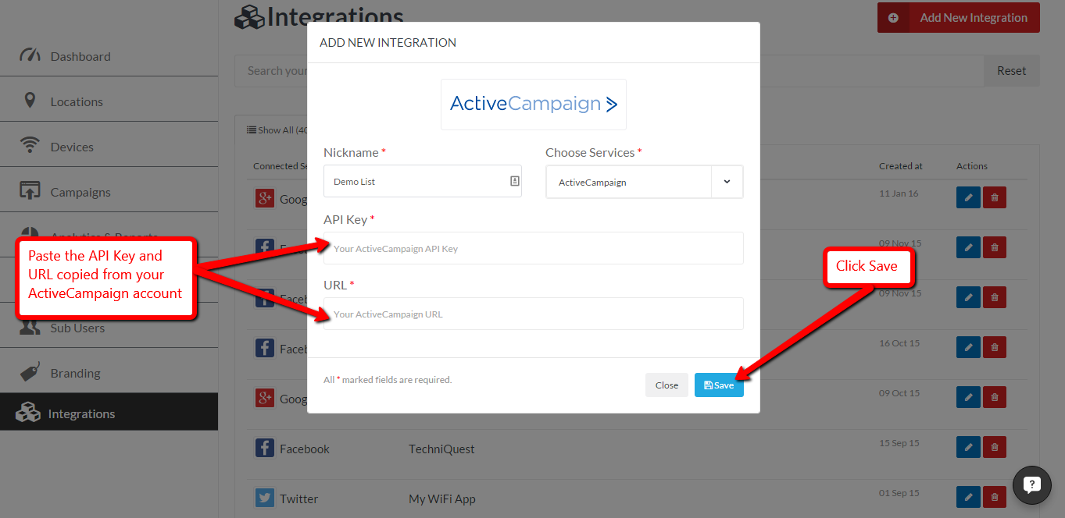Click the ActiveCampaign logo image
The height and width of the screenshot is (518, 1065).
[534, 104]
